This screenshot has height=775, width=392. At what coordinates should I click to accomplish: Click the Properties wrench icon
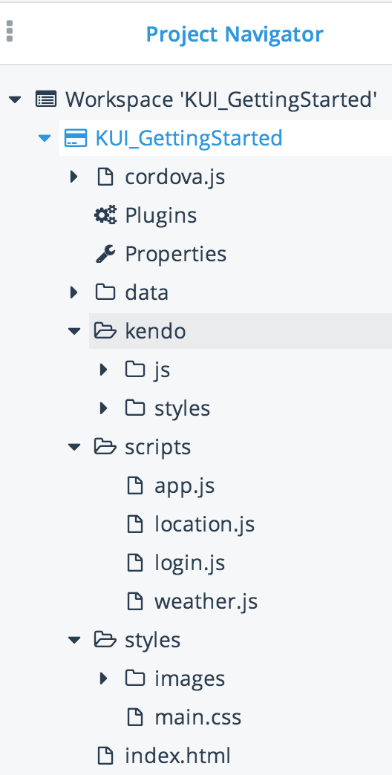pos(105,254)
